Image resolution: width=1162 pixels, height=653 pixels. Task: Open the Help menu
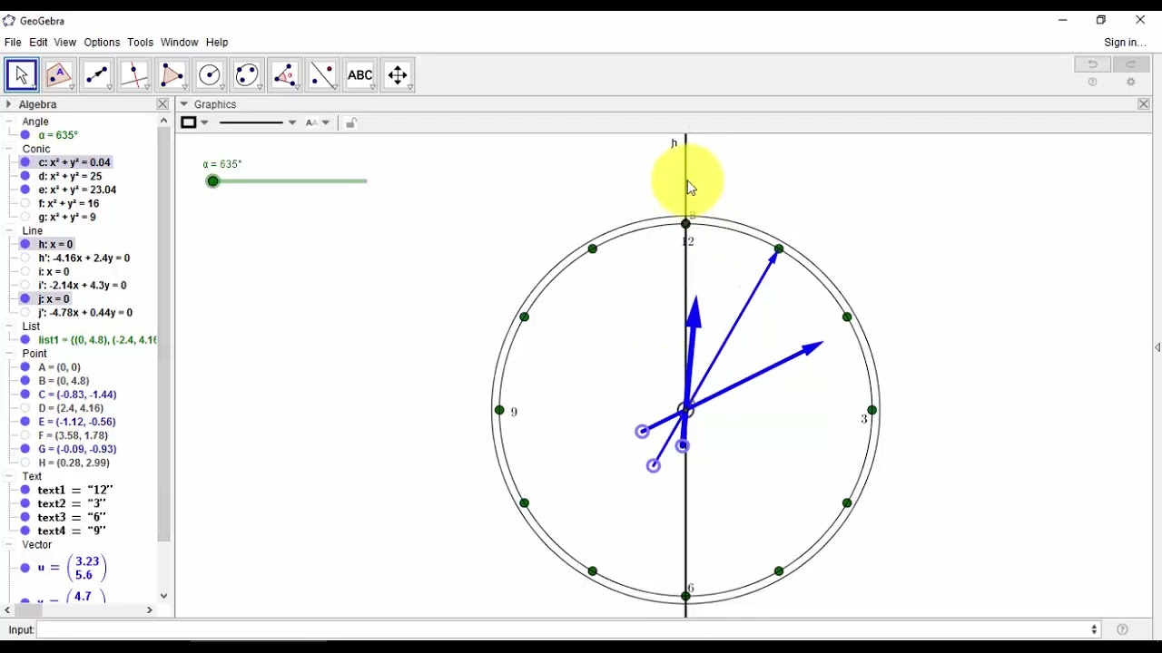(217, 43)
